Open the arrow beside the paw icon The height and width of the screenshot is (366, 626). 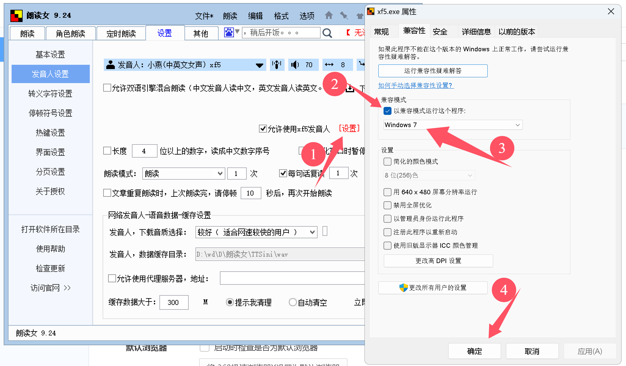tap(237, 31)
